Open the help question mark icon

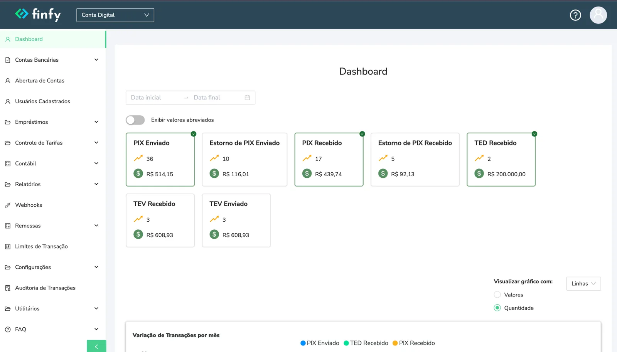pos(575,15)
